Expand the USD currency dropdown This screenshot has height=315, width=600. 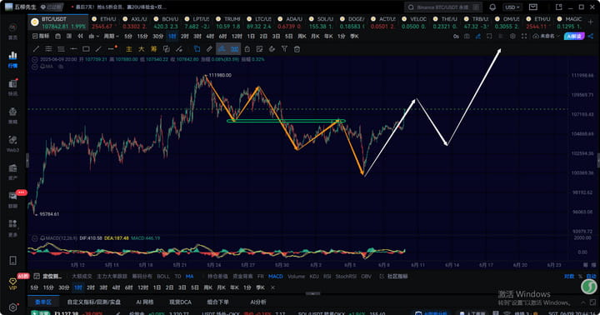click(x=512, y=7)
